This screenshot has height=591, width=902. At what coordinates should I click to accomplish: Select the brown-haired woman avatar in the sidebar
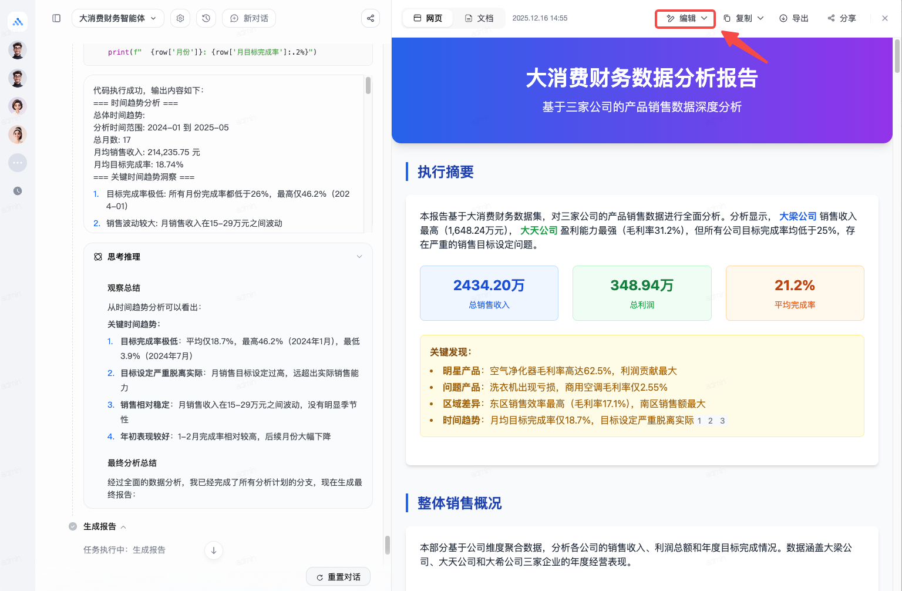(18, 106)
